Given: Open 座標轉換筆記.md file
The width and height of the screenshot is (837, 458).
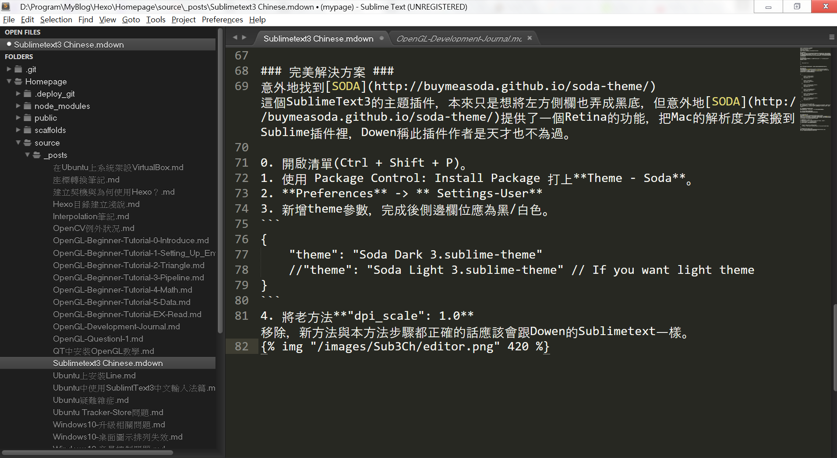Looking at the screenshot, I should pyautogui.click(x=86, y=180).
